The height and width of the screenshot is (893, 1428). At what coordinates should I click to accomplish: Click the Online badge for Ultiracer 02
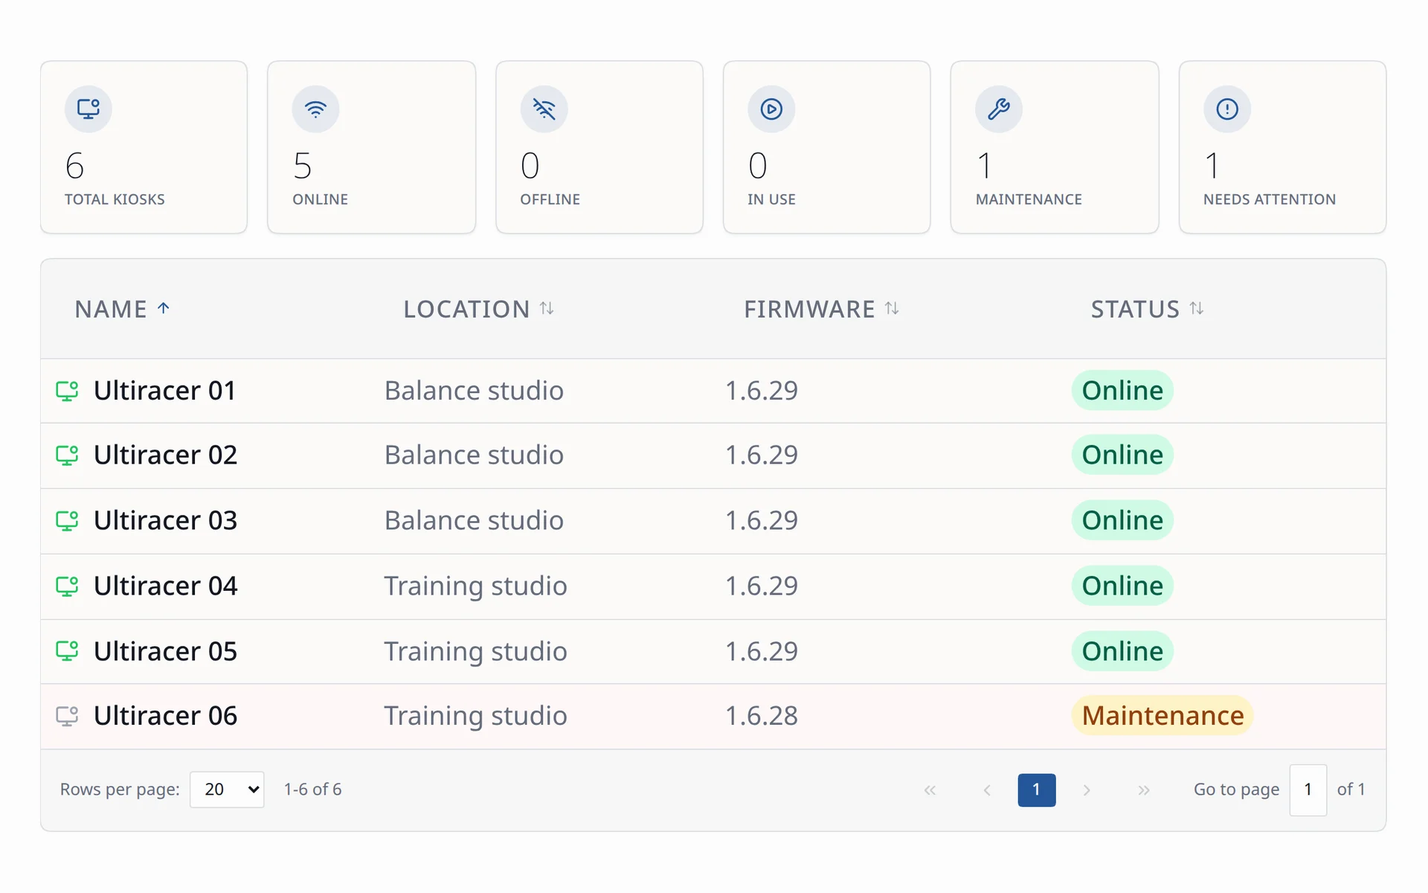(1122, 455)
